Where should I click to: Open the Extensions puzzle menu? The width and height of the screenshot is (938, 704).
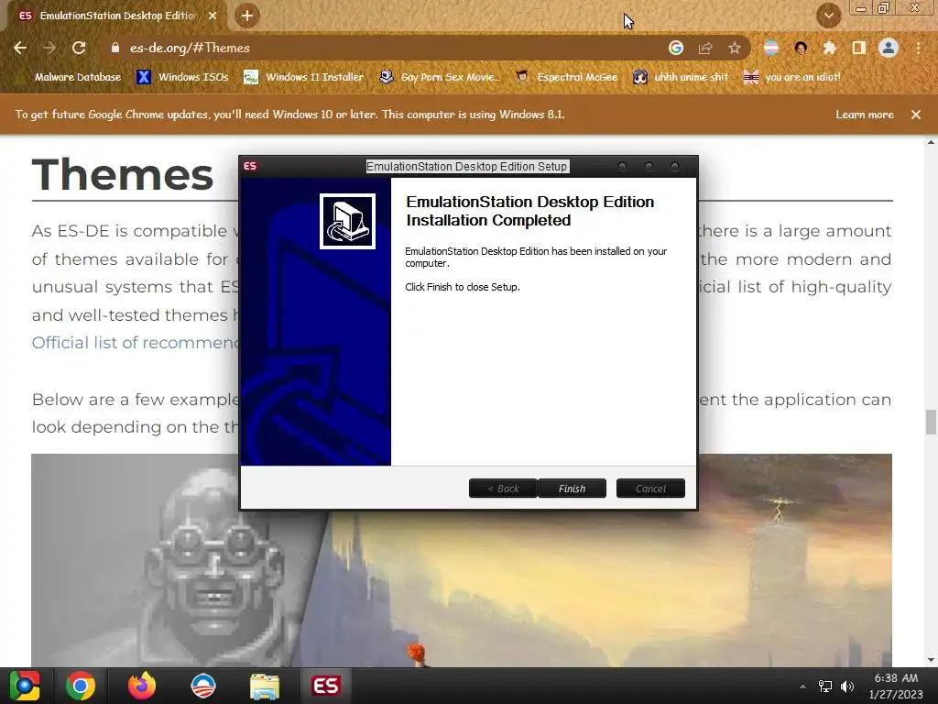(x=830, y=48)
